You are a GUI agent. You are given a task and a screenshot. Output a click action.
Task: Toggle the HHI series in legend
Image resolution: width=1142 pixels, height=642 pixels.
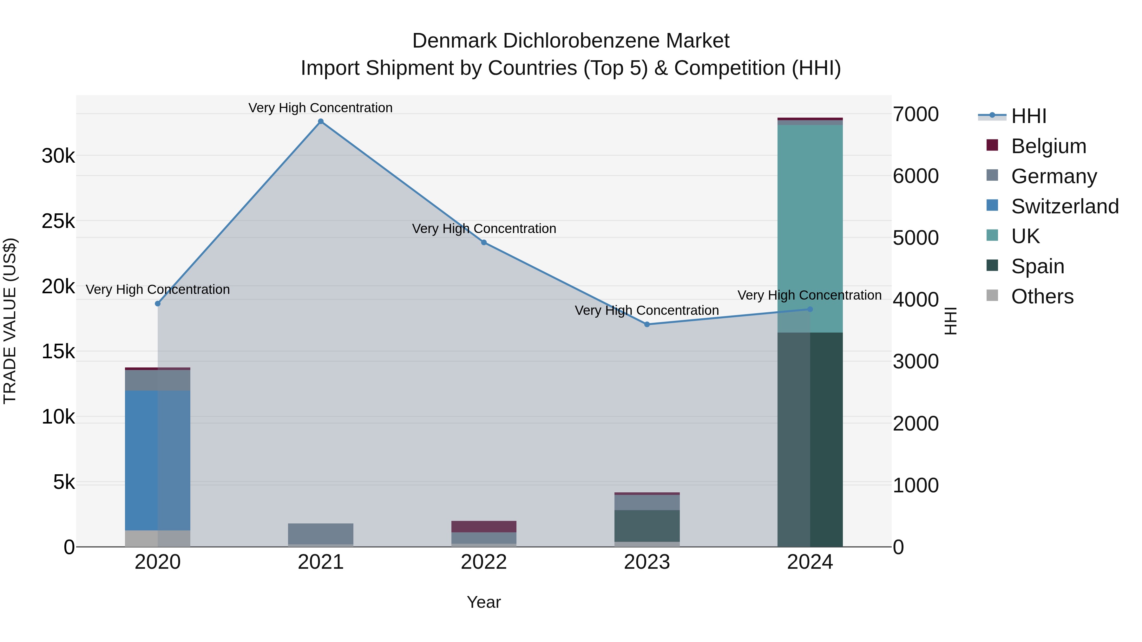tap(1012, 116)
